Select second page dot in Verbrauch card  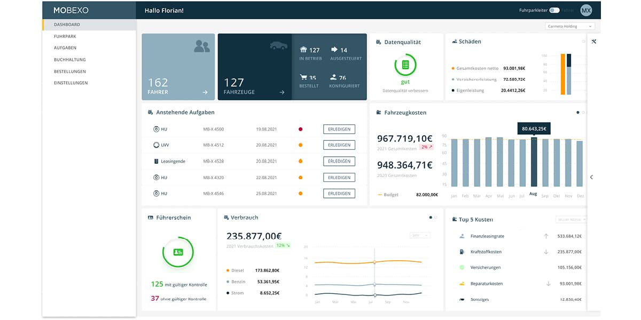[x=436, y=218]
